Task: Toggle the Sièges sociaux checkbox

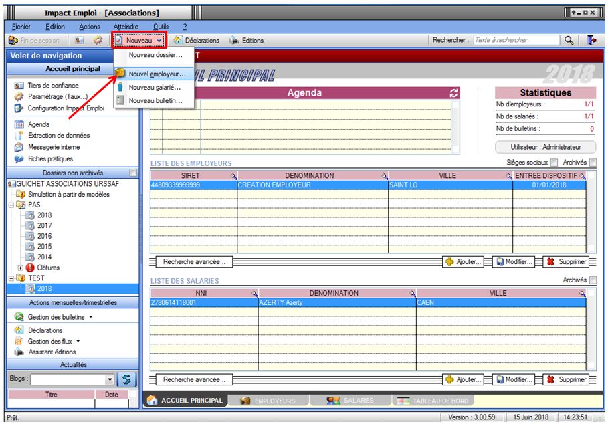Action: 554,163
